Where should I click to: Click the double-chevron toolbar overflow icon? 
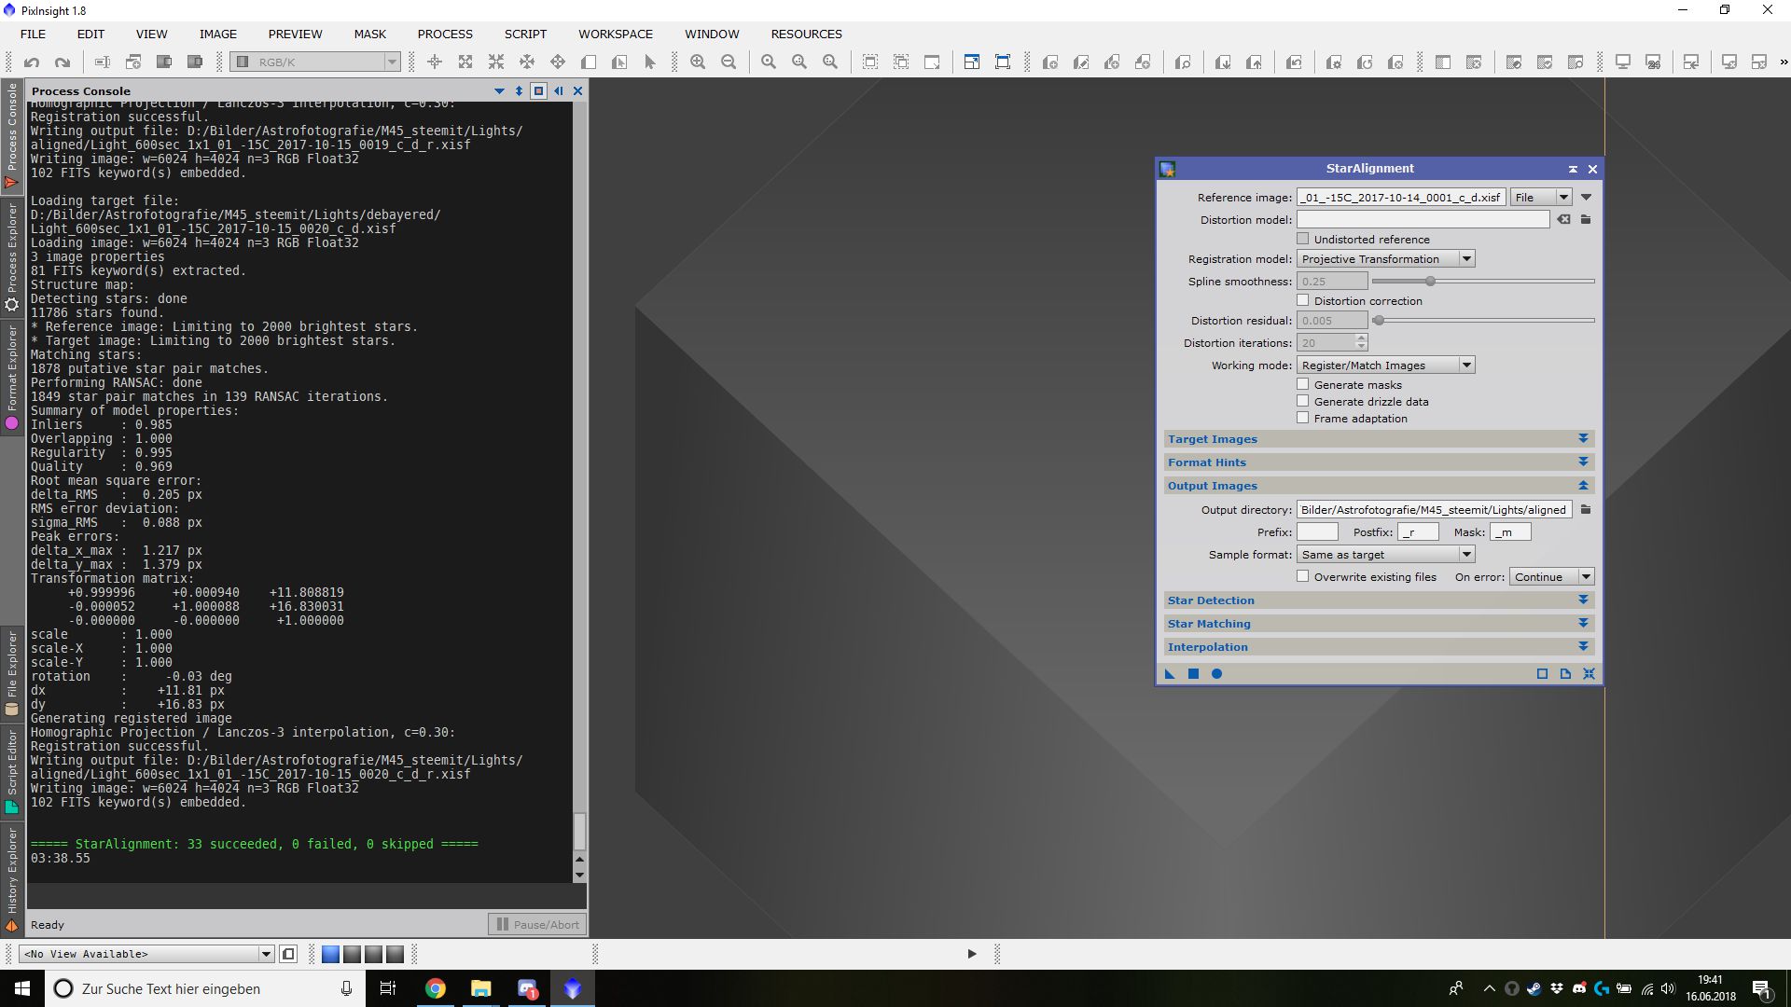point(1784,62)
